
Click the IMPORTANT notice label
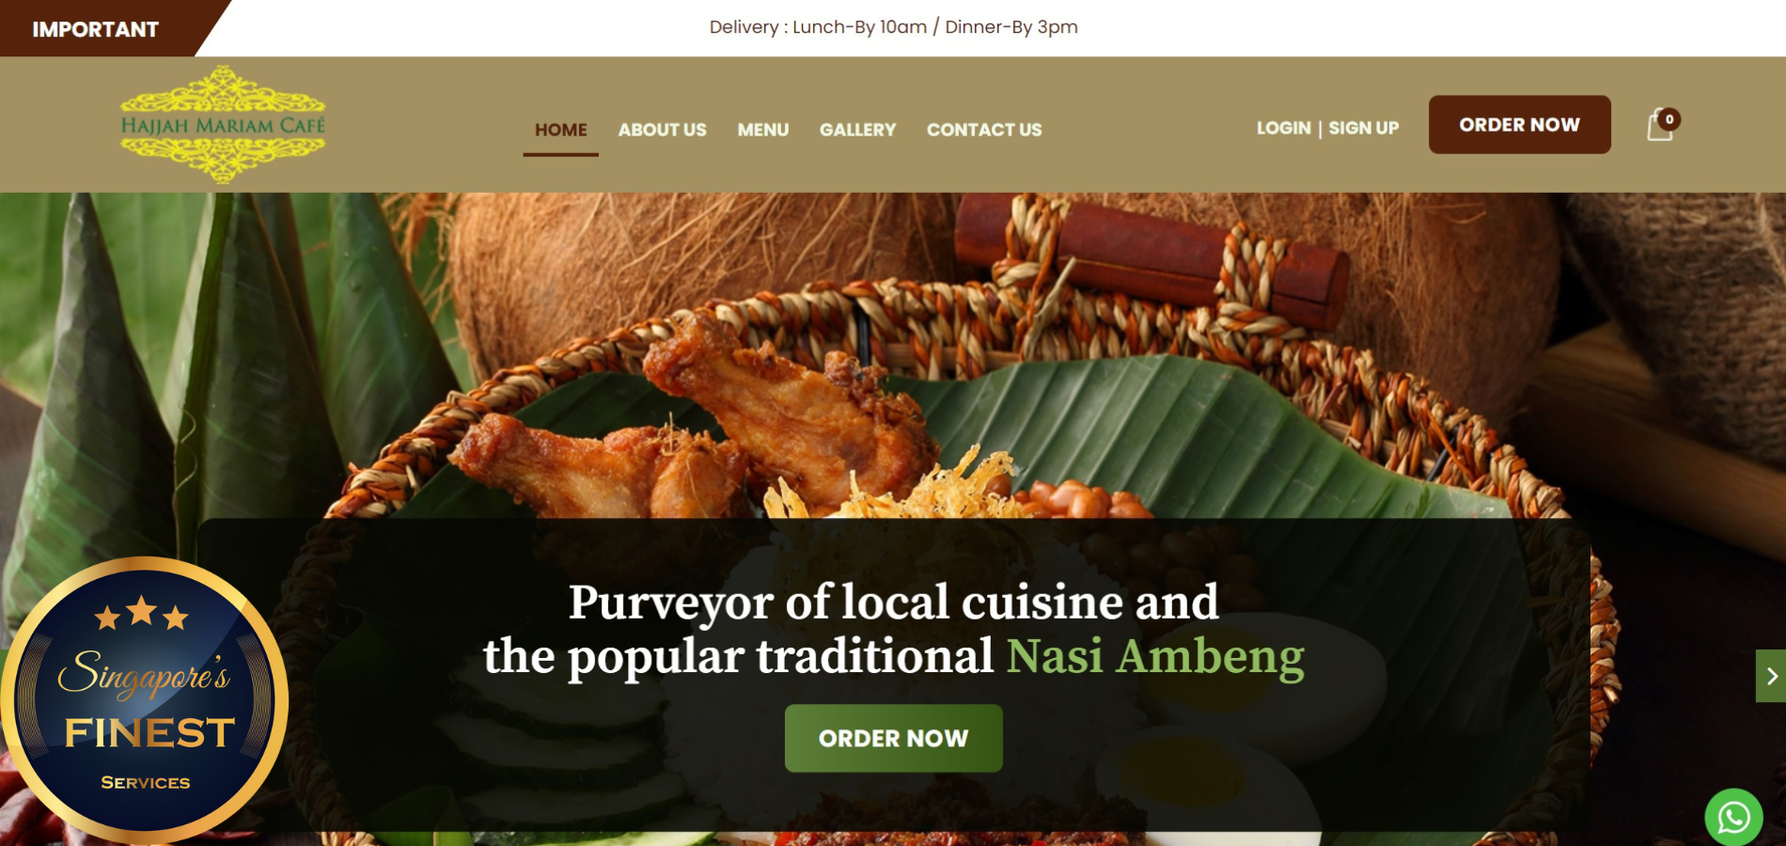coord(95,29)
